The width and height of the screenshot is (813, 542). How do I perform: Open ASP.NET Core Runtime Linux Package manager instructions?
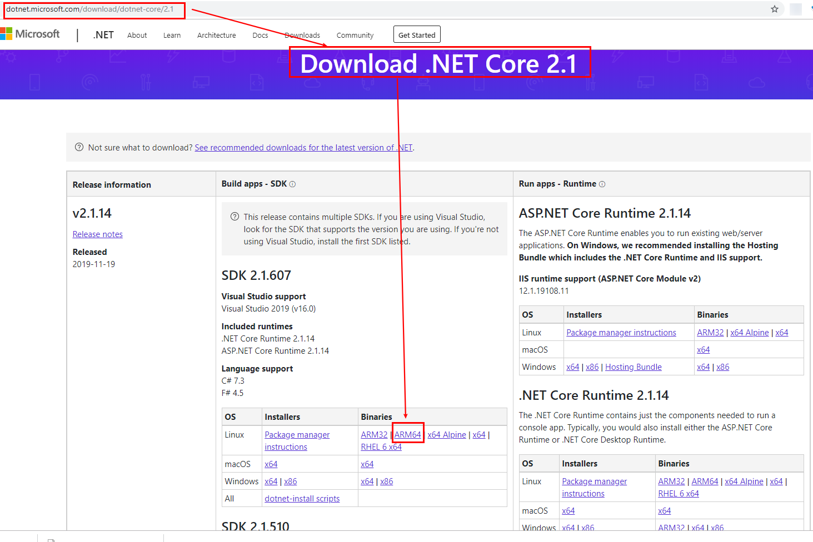point(621,333)
